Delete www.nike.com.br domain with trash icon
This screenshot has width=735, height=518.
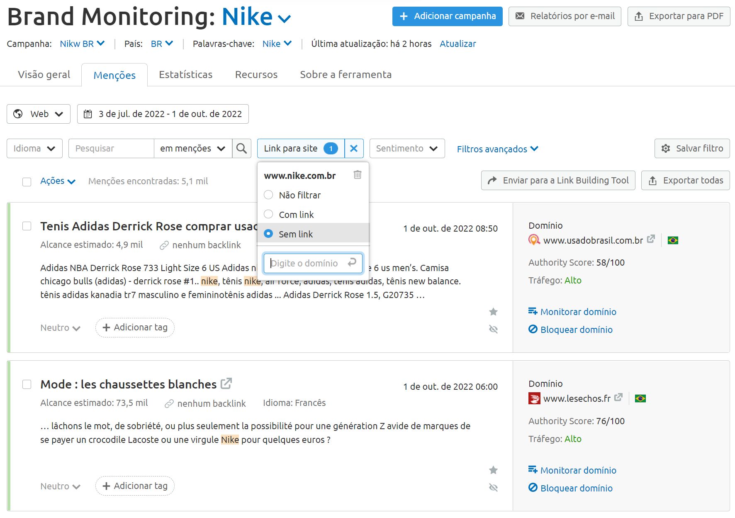point(357,175)
